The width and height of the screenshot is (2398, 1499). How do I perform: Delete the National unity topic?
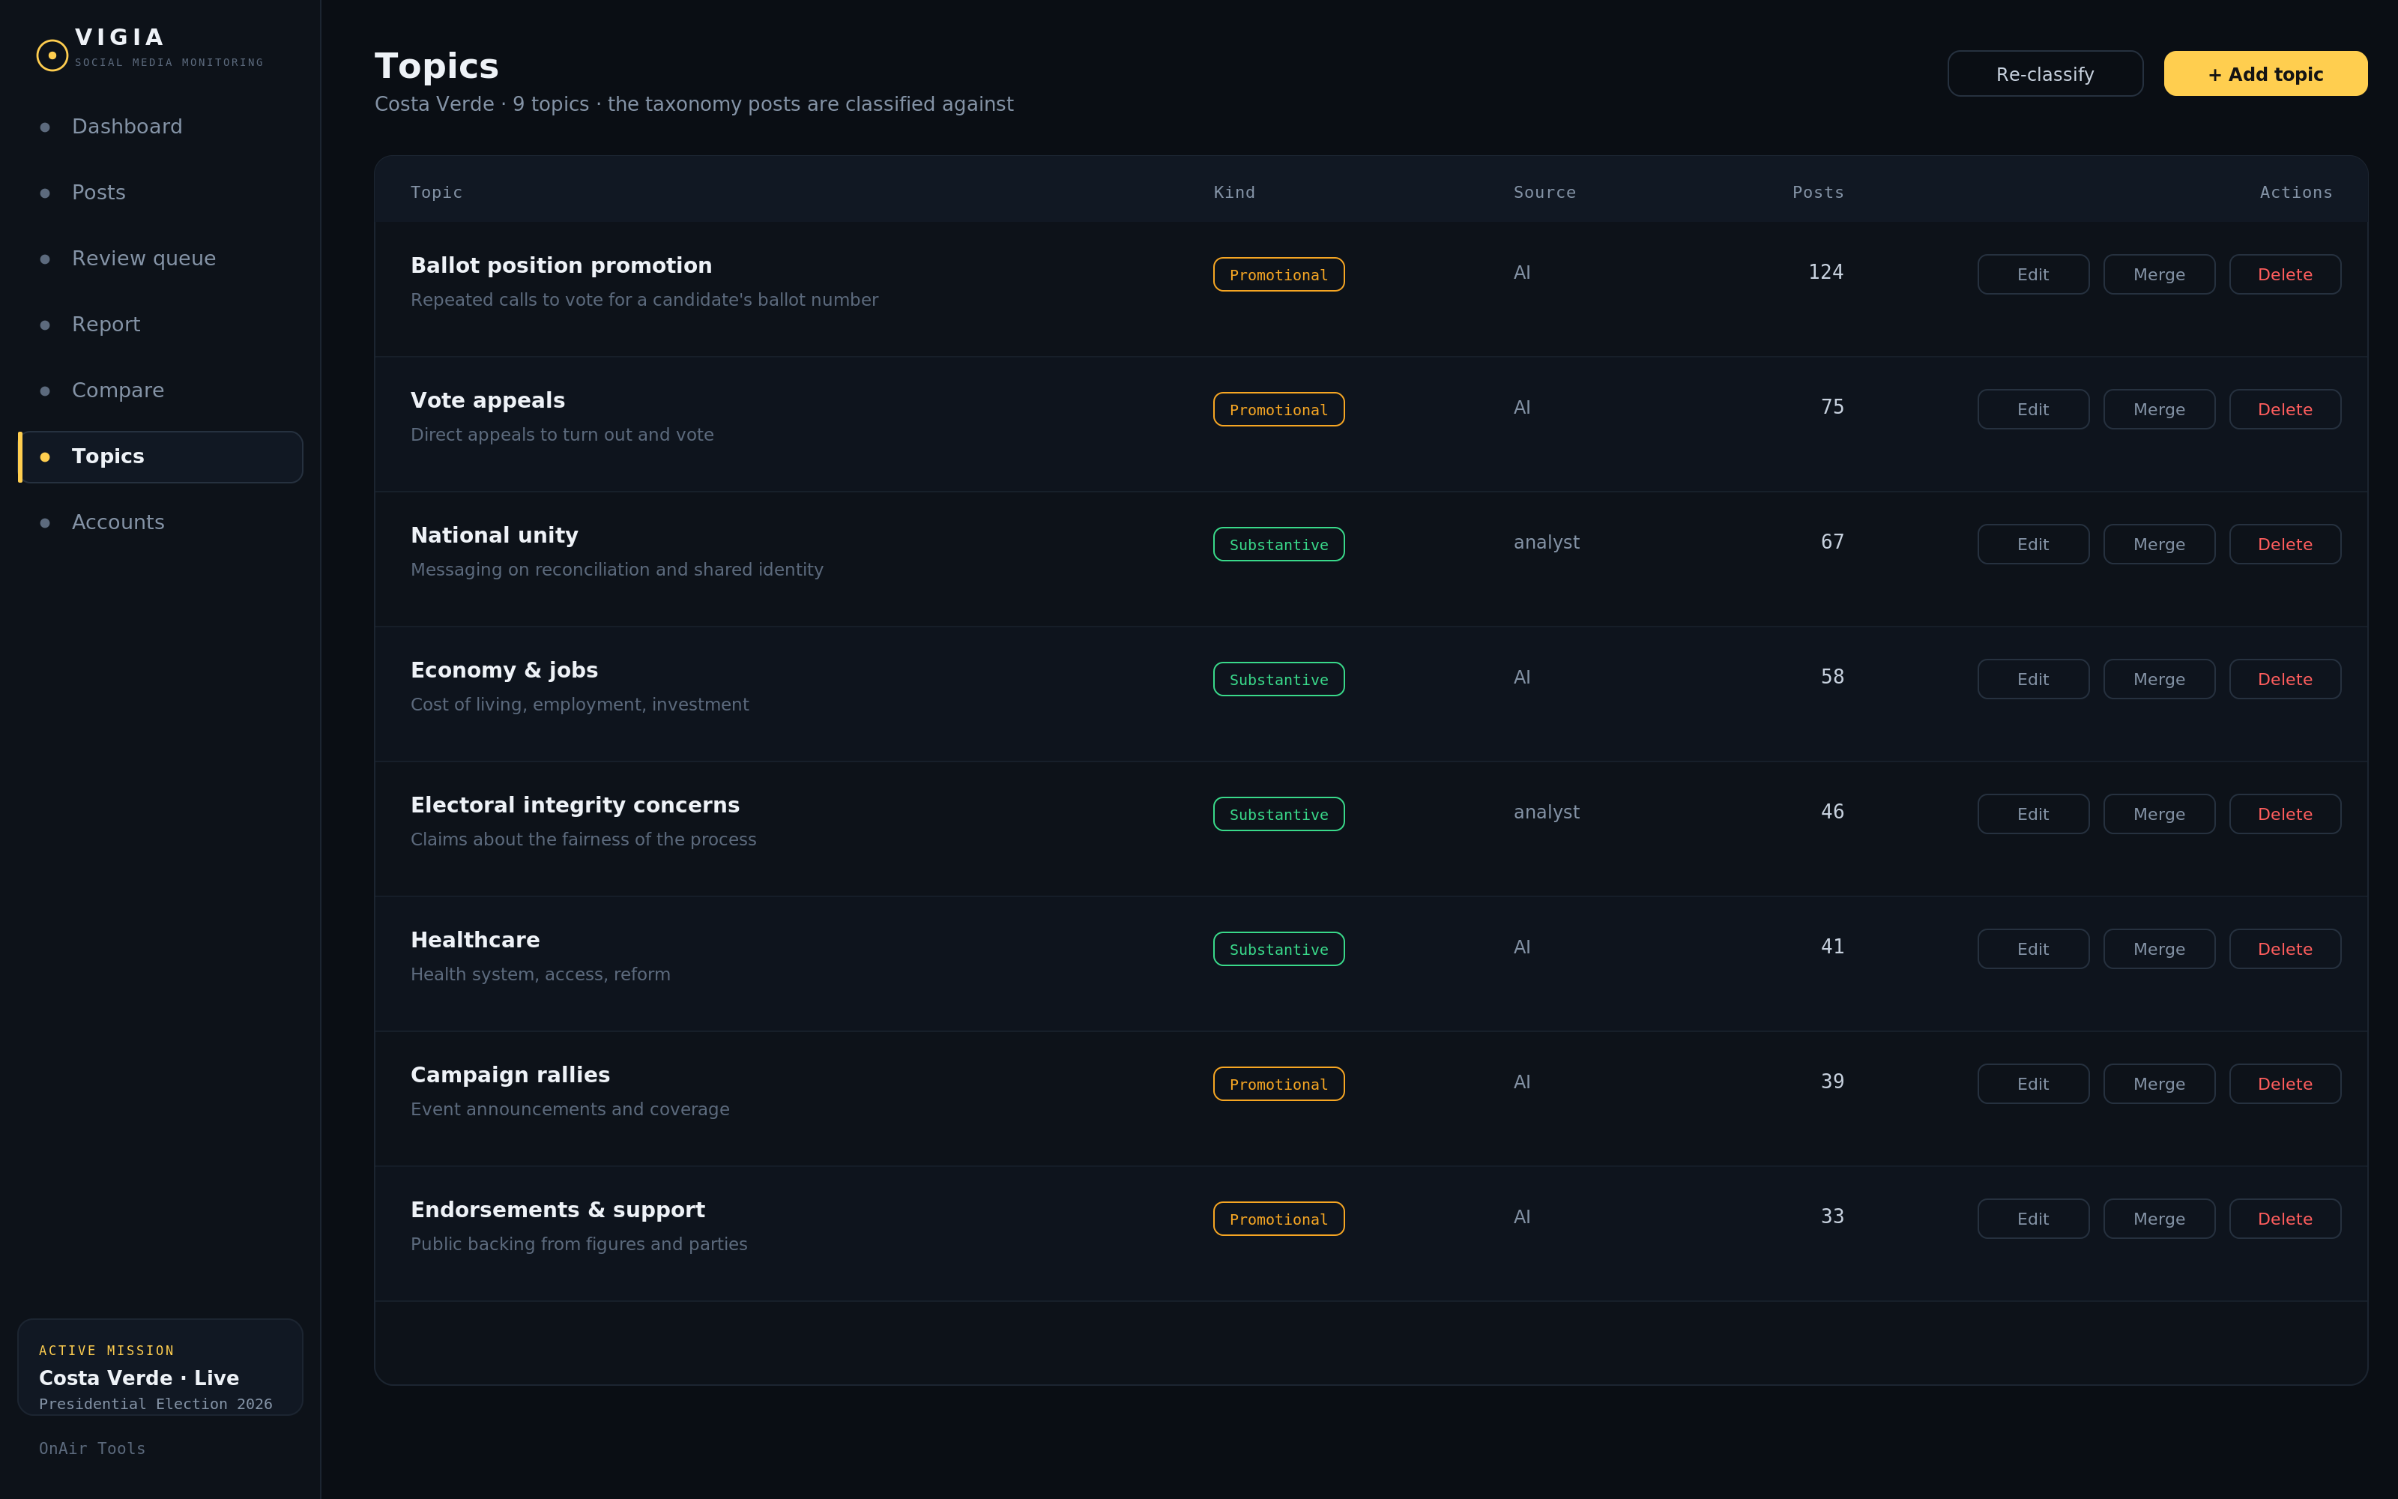2284,544
